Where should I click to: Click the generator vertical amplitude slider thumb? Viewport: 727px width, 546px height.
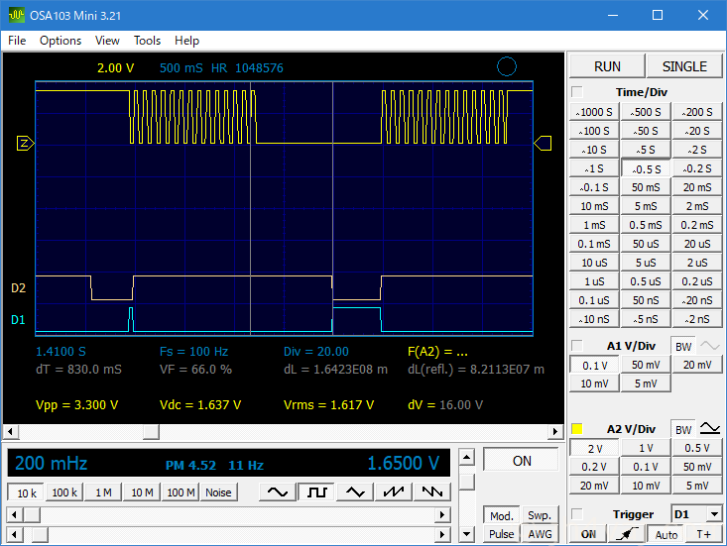coord(467,482)
